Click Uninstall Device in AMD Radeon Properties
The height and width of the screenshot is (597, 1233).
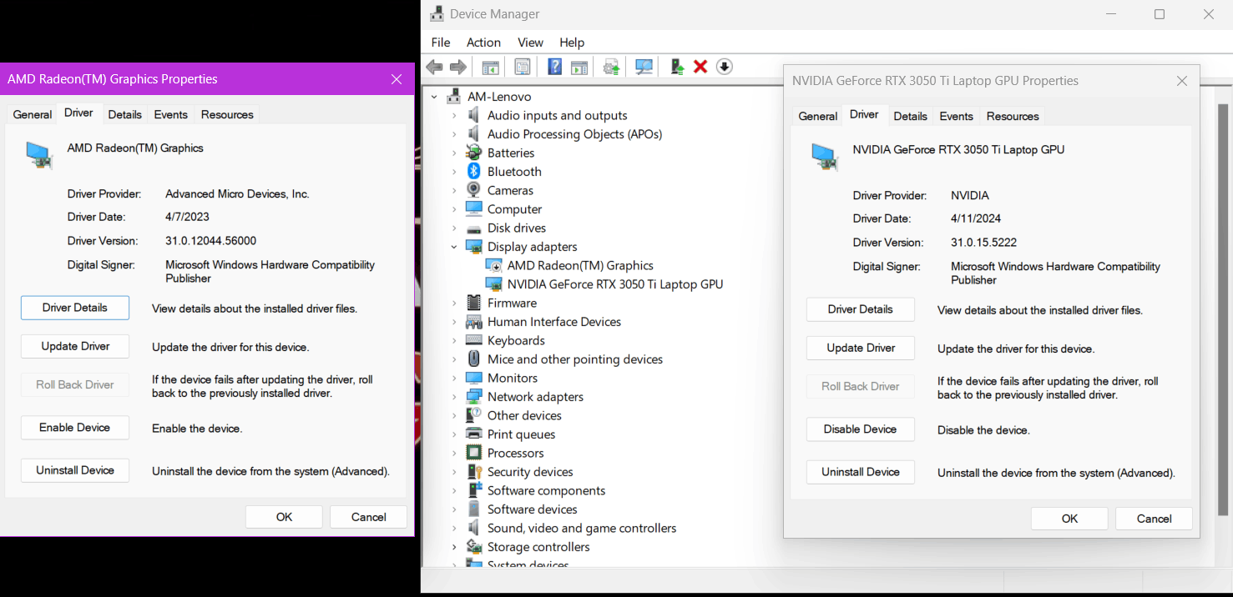tap(75, 470)
